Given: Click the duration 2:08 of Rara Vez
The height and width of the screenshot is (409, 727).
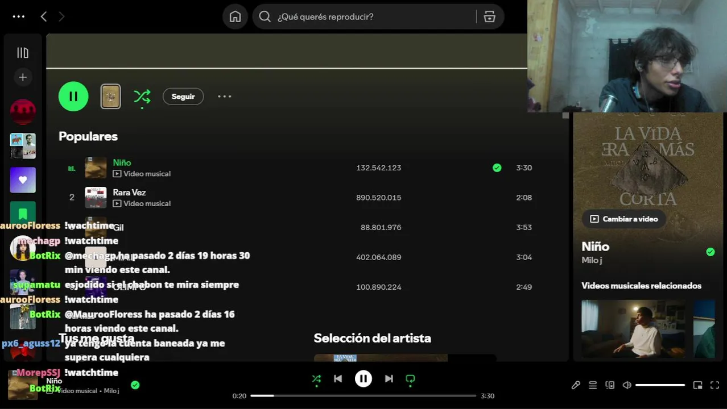Looking at the screenshot, I should point(524,198).
